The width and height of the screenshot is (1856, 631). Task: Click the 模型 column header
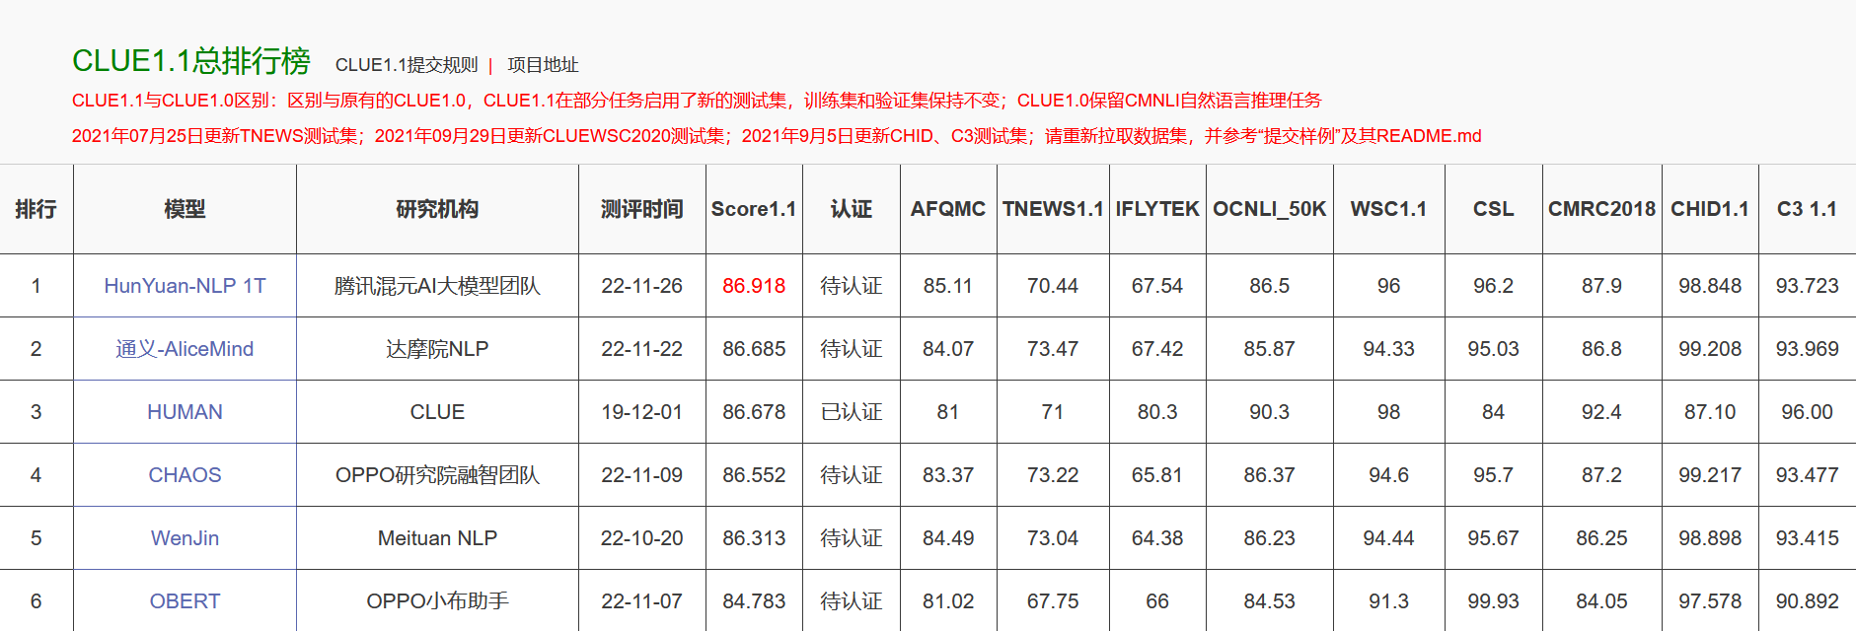tap(185, 209)
